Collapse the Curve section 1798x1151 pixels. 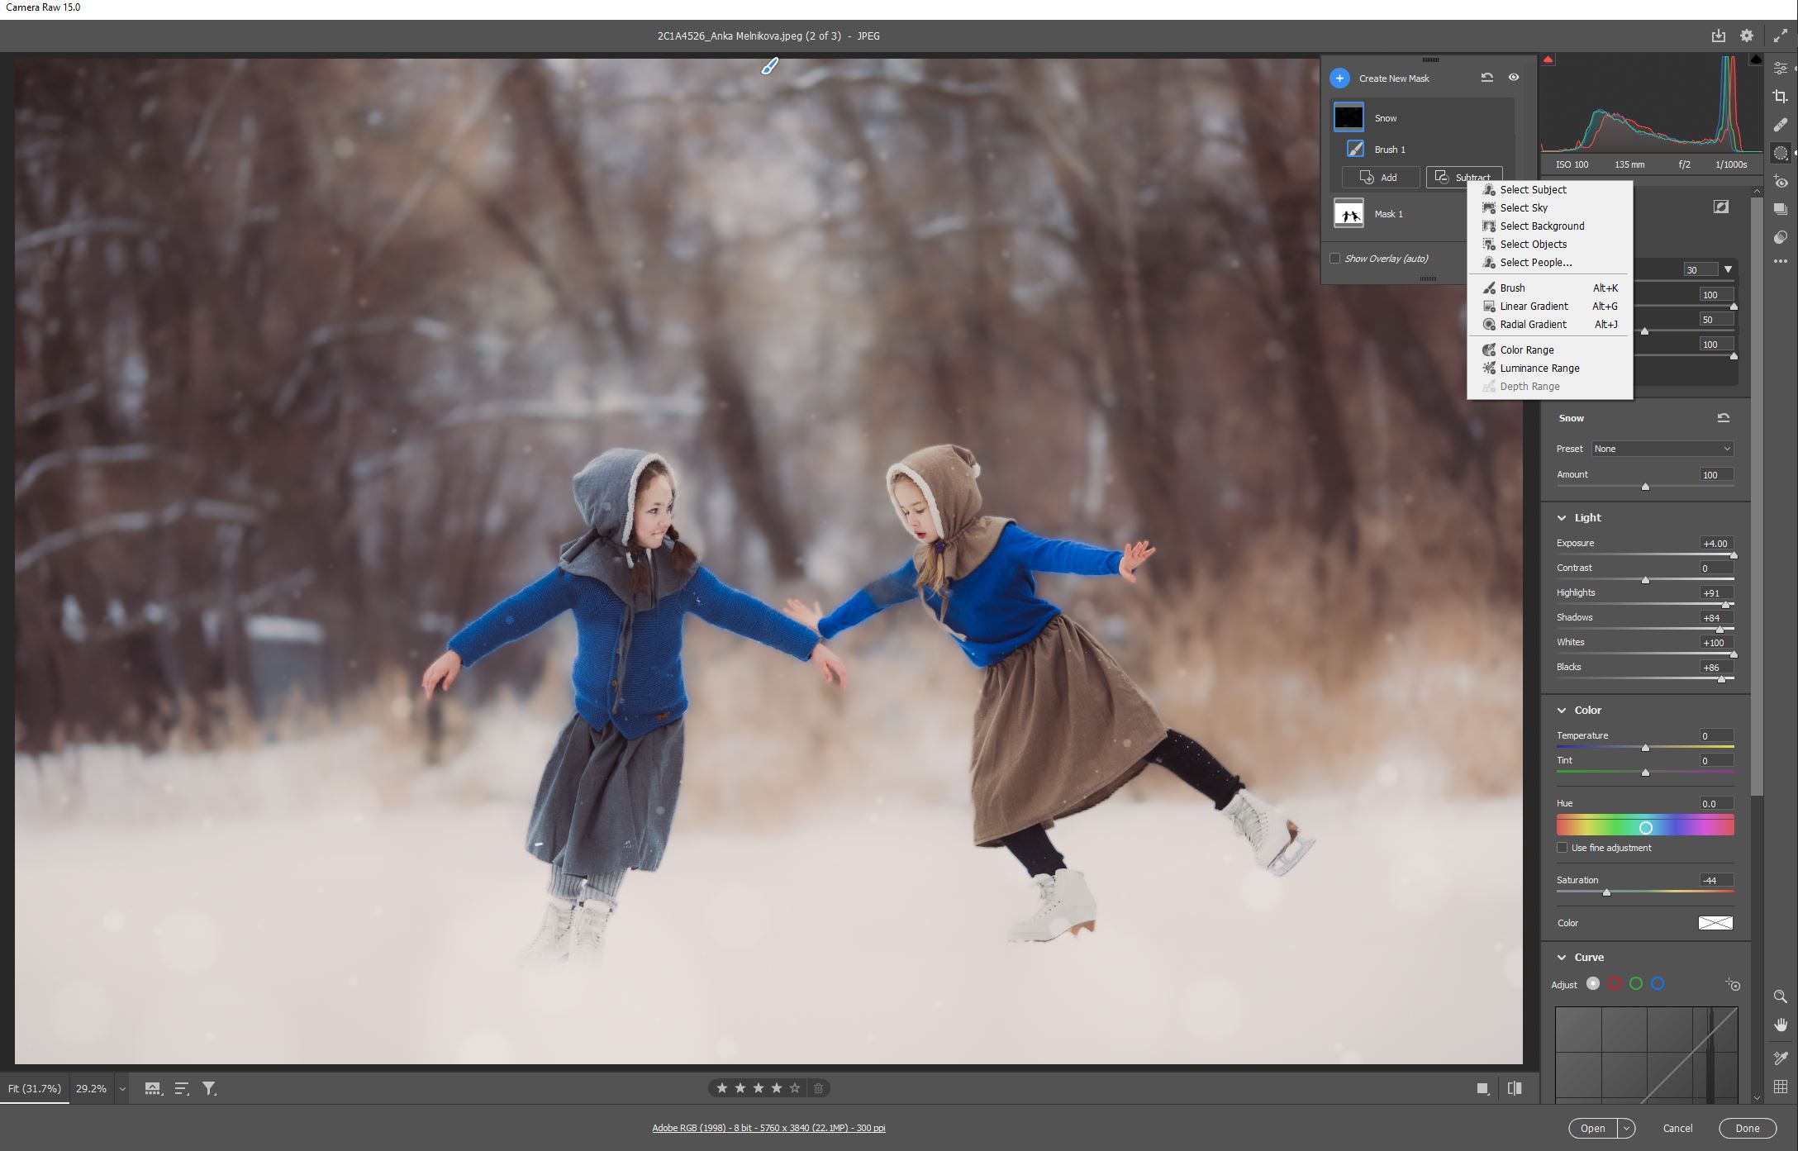pyautogui.click(x=1562, y=958)
